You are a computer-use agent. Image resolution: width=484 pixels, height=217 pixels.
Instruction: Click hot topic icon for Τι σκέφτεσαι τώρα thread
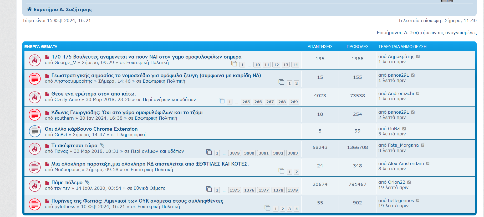(x=35, y=149)
